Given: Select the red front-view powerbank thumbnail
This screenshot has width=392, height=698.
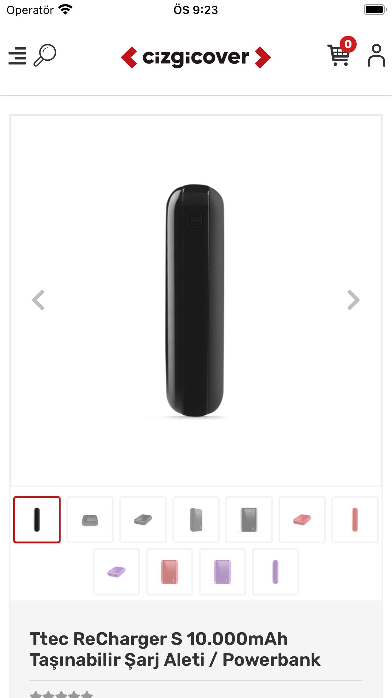Looking at the screenshot, I should [169, 572].
